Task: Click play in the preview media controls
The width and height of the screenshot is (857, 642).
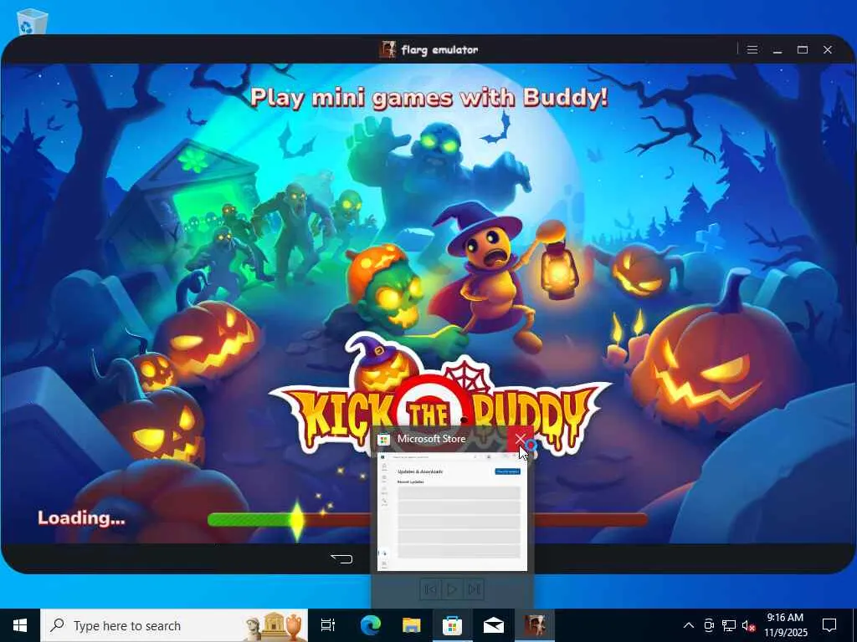Action: coord(452,589)
